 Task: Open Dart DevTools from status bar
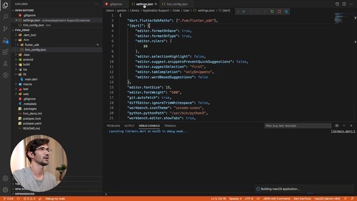[302, 199]
